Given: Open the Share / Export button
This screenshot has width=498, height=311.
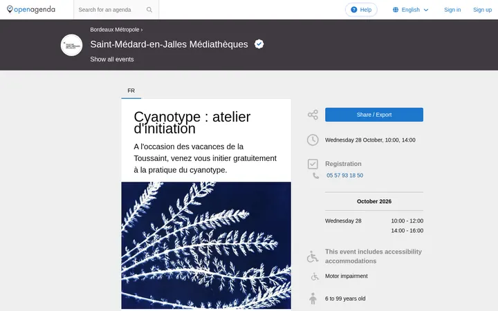Looking at the screenshot, I should [373, 115].
